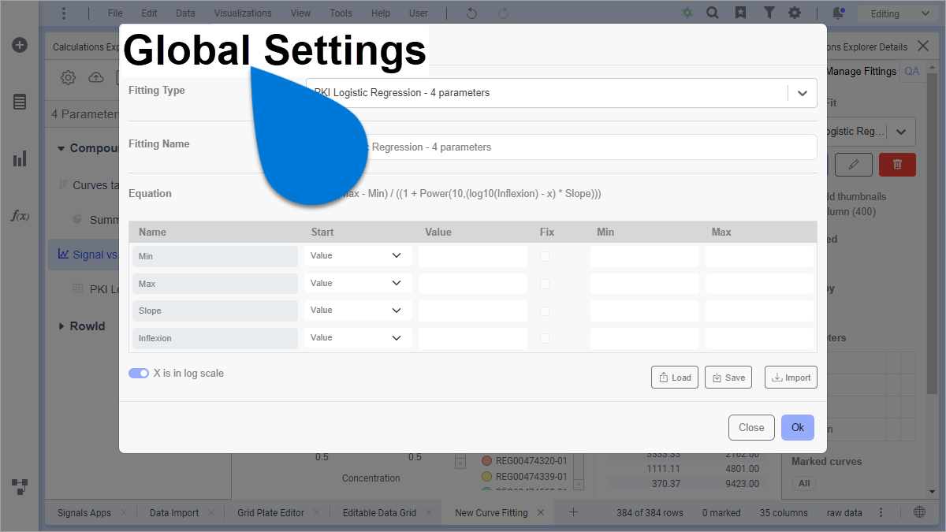
Task: Click the Import button
Action: pyautogui.click(x=791, y=378)
